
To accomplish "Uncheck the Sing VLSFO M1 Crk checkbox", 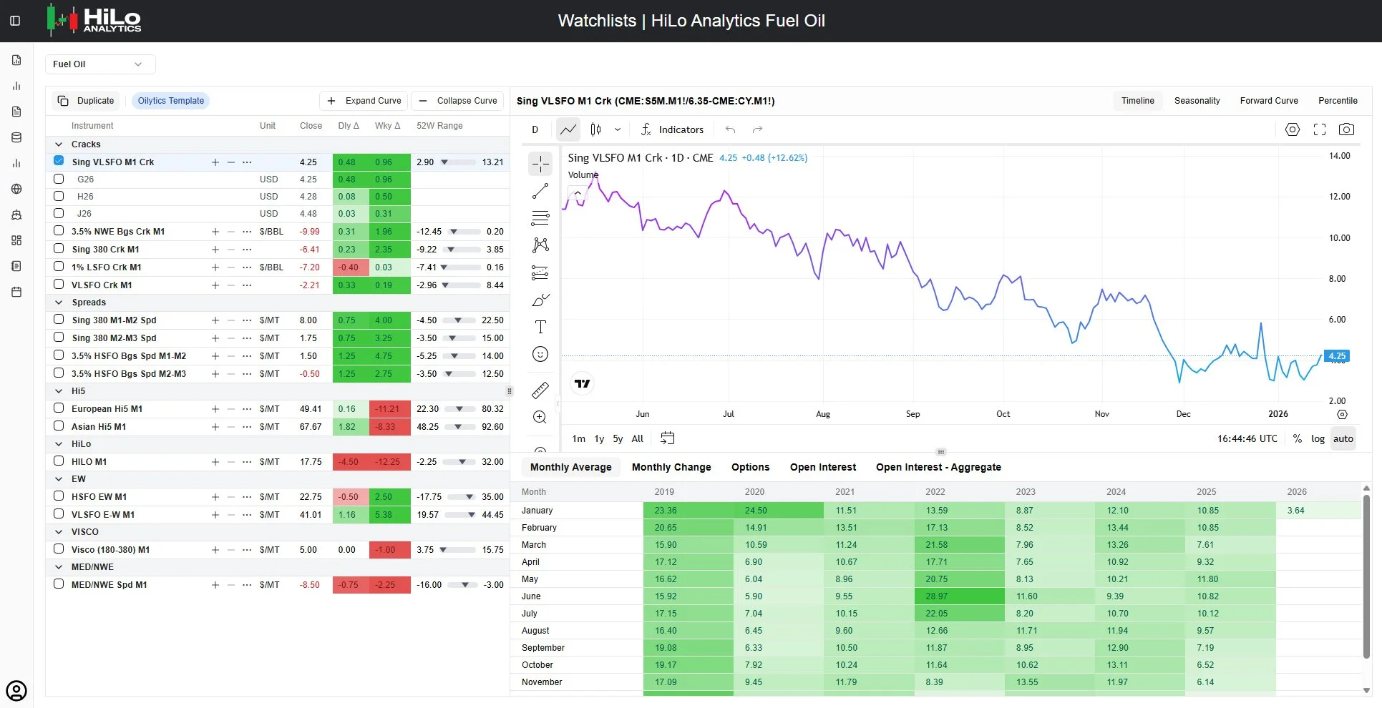I will click(x=59, y=161).
